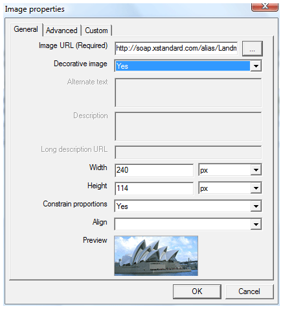Click the Width label
283x309 pixels.
98,167
